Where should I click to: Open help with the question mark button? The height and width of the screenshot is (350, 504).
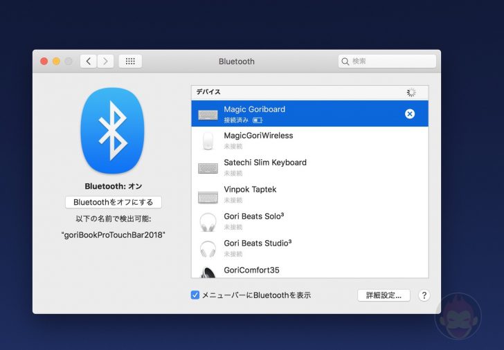[x=424, y=295]
